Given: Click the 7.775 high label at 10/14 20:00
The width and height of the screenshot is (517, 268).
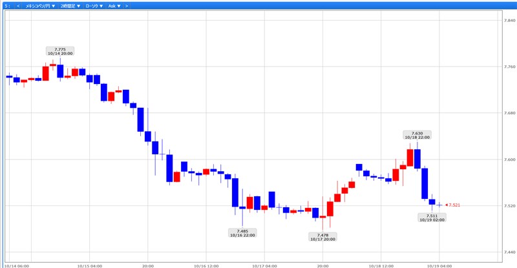Looking at the screenshot, I should [x=60, y=51].
